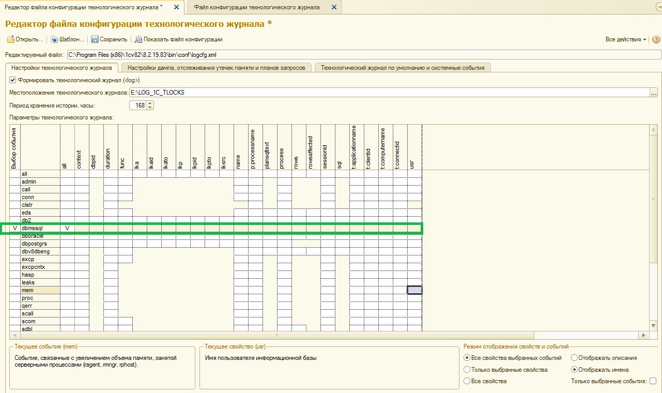Select the "Все свойства" radio button
The image size is (662, 393).
pos(467,381)
